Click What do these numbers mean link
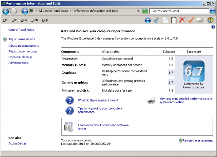Viewport: 217px width, 157px height. pos(98,100)
